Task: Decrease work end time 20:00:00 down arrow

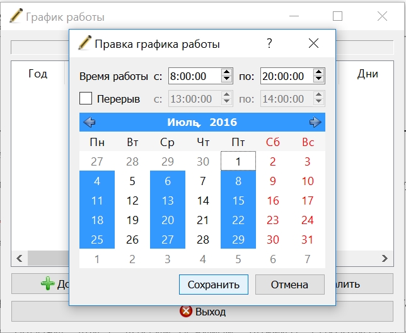Action: (318, 79)
